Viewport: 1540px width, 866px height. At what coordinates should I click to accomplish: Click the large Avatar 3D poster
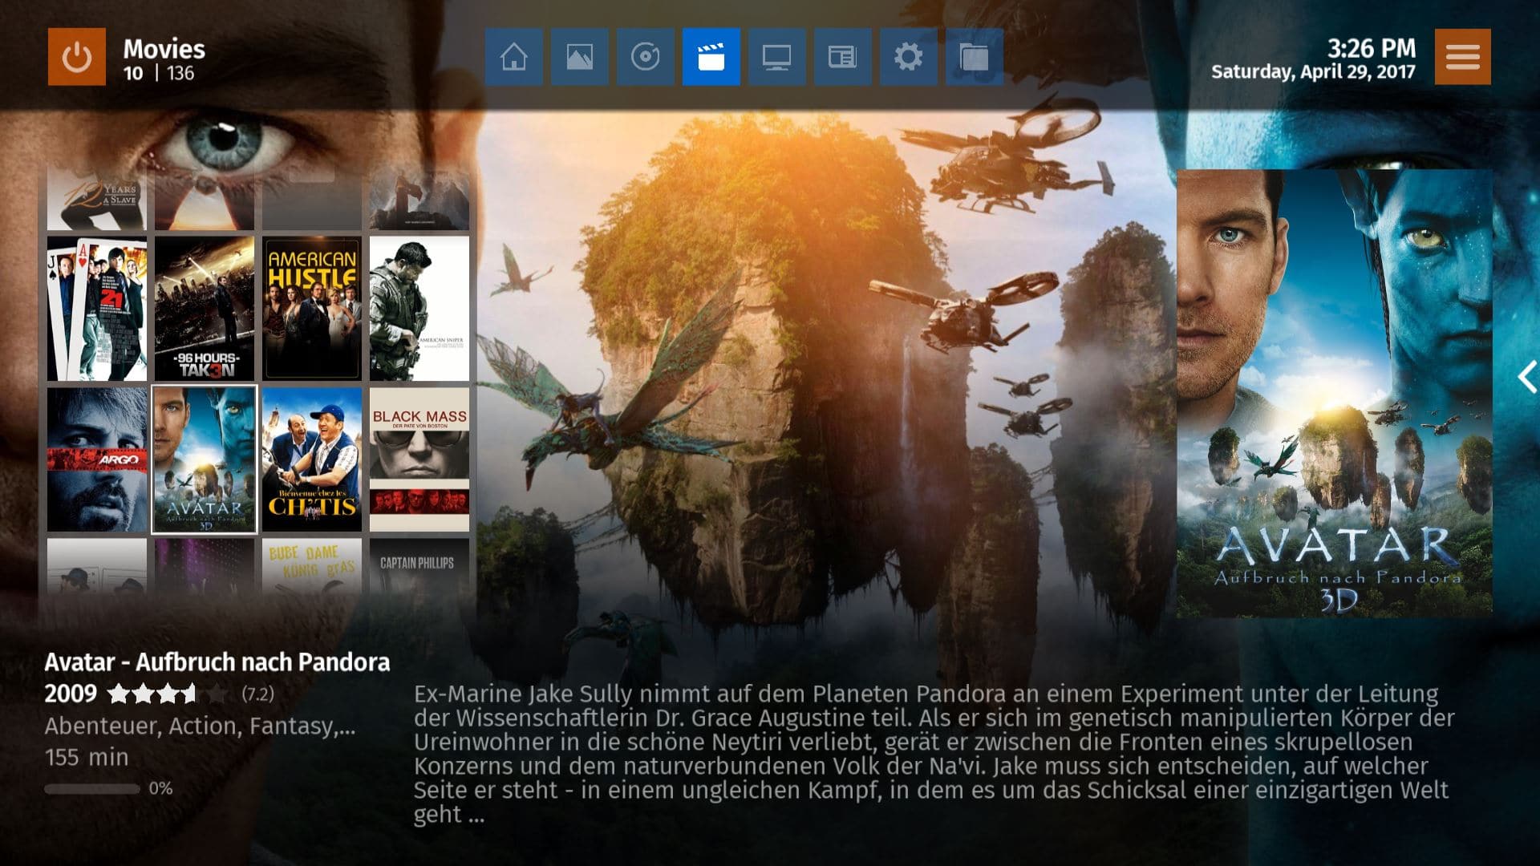click(x=1334, y=393)
